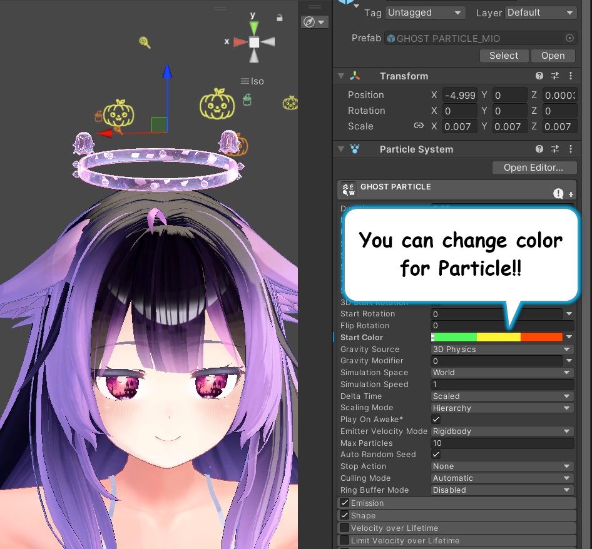Image resolution: width=592 pixels, height=549 pixels.
Task: Click the Open Editor... button
Action: (x=534, y=168)
